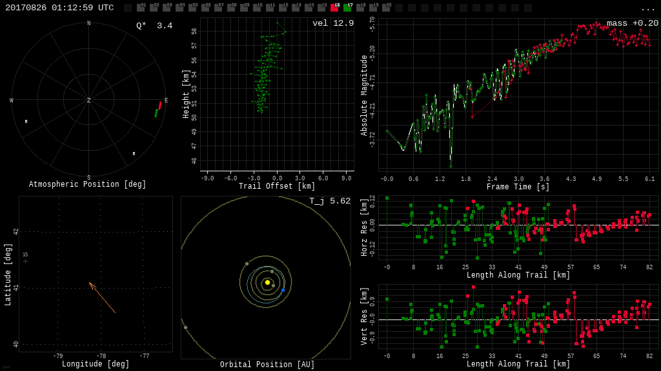The width and height of the screenshot is (661, 371).
Task: Click the station 01 indicator square
Action: pyautogui.click(x=141, y=8)
